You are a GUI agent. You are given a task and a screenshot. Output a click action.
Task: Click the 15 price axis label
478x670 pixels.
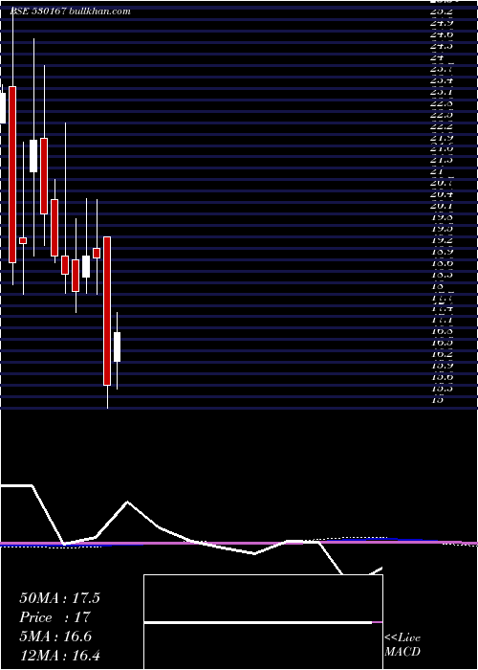point(436,400)
